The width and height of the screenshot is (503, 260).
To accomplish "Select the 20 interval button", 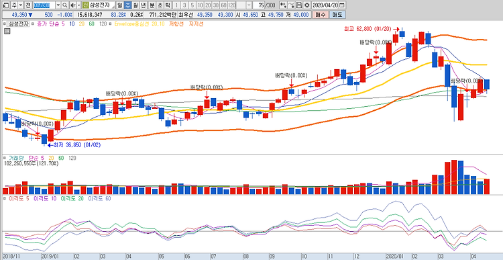I will point(208,5).
